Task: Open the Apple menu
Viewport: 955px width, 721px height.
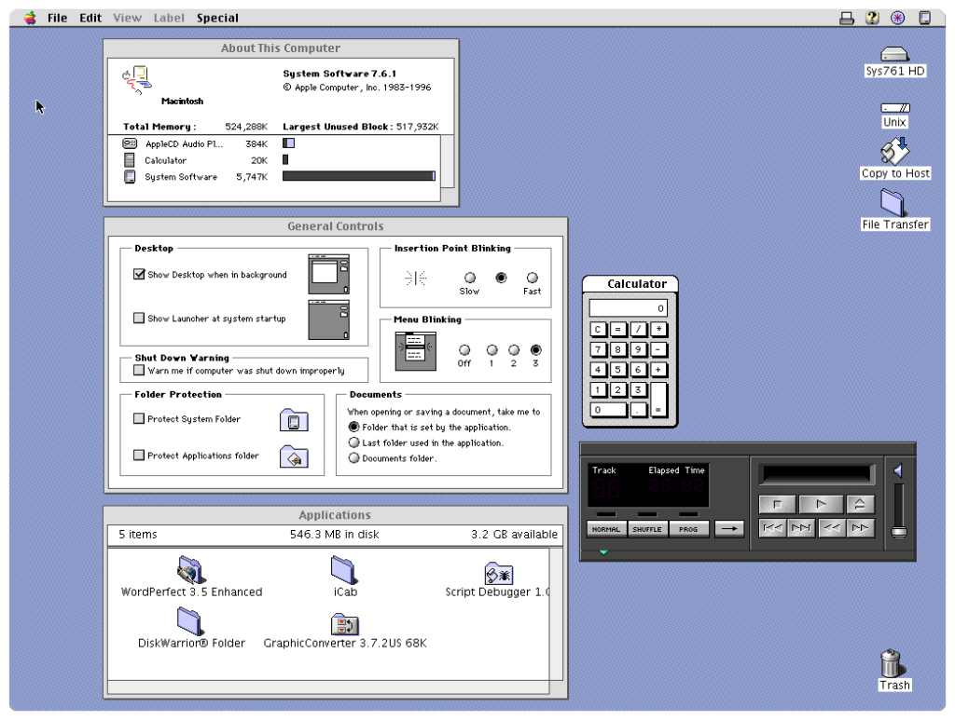Action: coord(31,18)
